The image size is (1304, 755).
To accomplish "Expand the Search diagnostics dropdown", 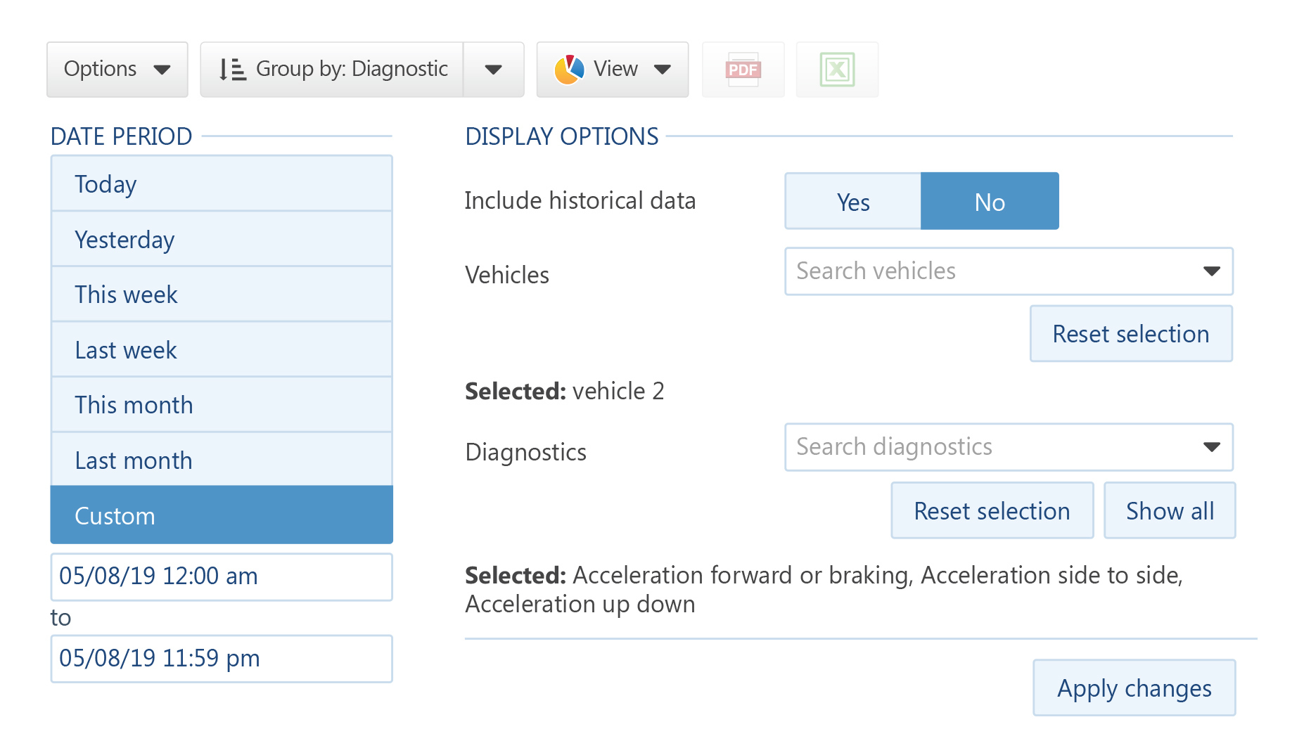I will point(1211,447).
